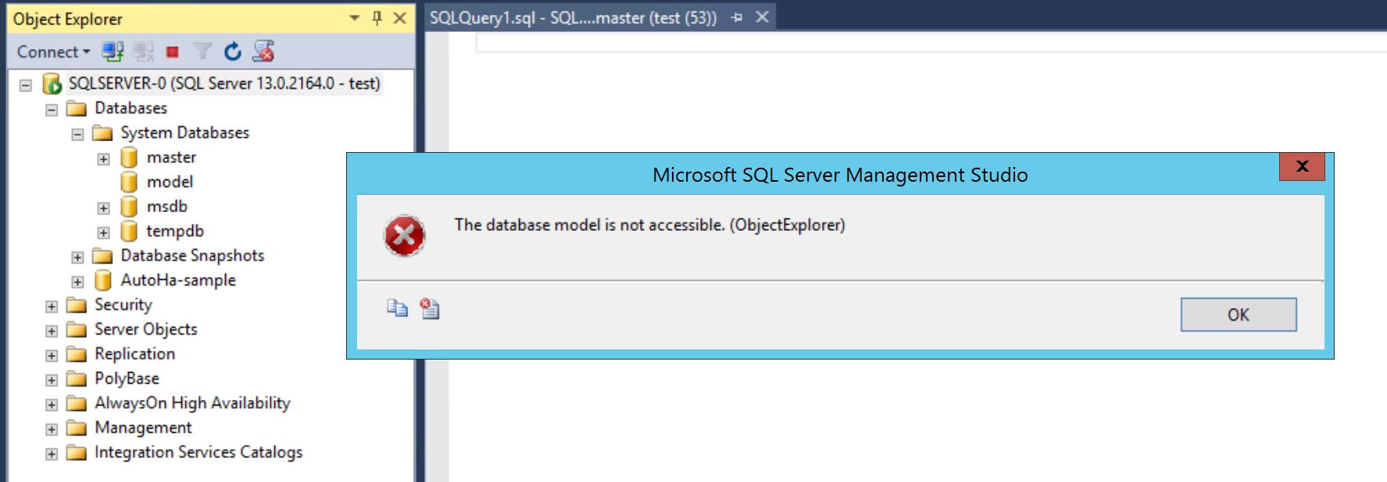Image resolution: width=1387 pixels, height=482 pixels.
Task: Select the 'master' database name
Action: coord(171,158)
